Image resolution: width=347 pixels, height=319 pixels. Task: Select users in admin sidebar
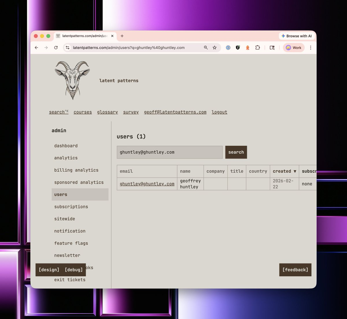click(80, 194)
